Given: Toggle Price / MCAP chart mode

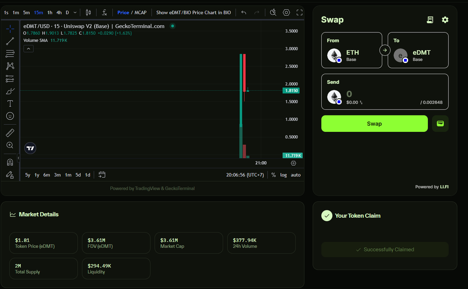Looking at the screenshot, I should tap(132, 12).
